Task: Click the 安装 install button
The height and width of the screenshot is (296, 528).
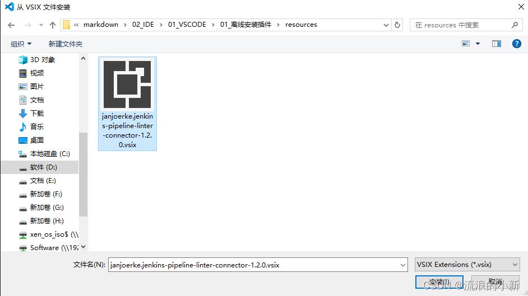Action: point(439,282)
